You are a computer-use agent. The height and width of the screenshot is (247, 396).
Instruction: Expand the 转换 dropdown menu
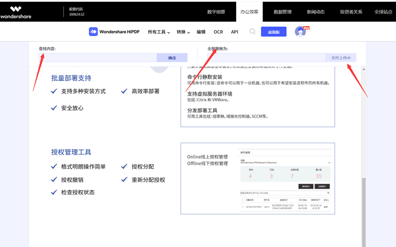point(183,32)
